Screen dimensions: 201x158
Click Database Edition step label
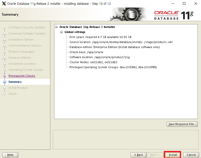(x=20, y=58)
